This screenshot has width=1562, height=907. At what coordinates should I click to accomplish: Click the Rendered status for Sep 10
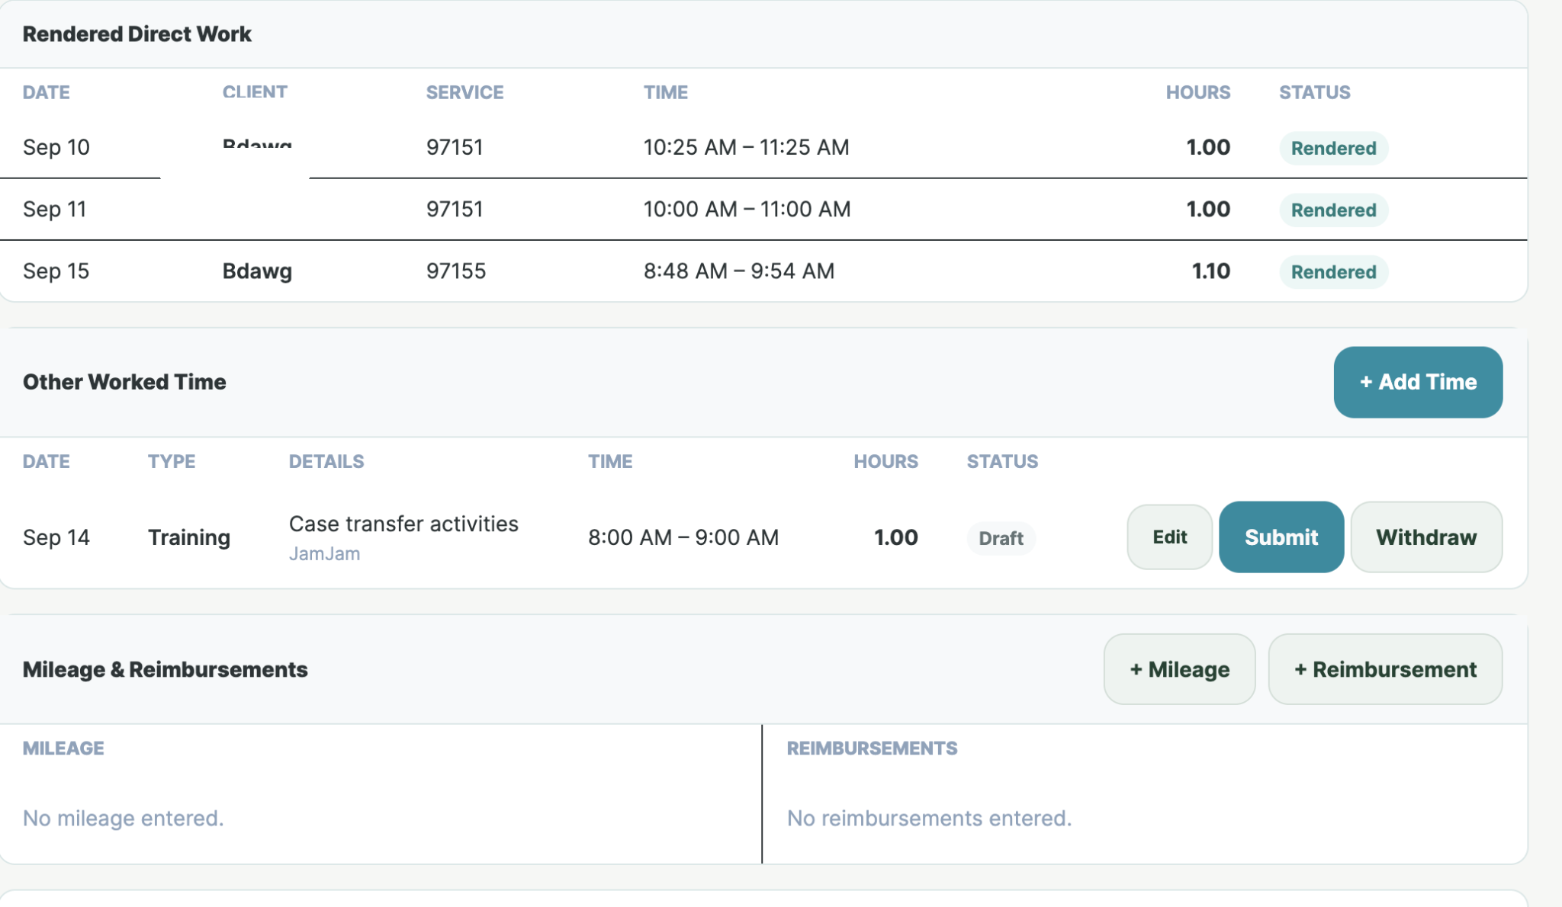coord(1333,148)
